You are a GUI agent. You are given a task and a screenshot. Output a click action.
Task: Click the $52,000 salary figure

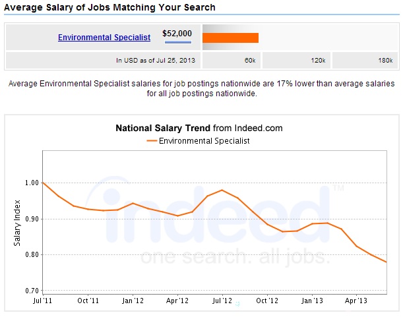pos(177,33)
